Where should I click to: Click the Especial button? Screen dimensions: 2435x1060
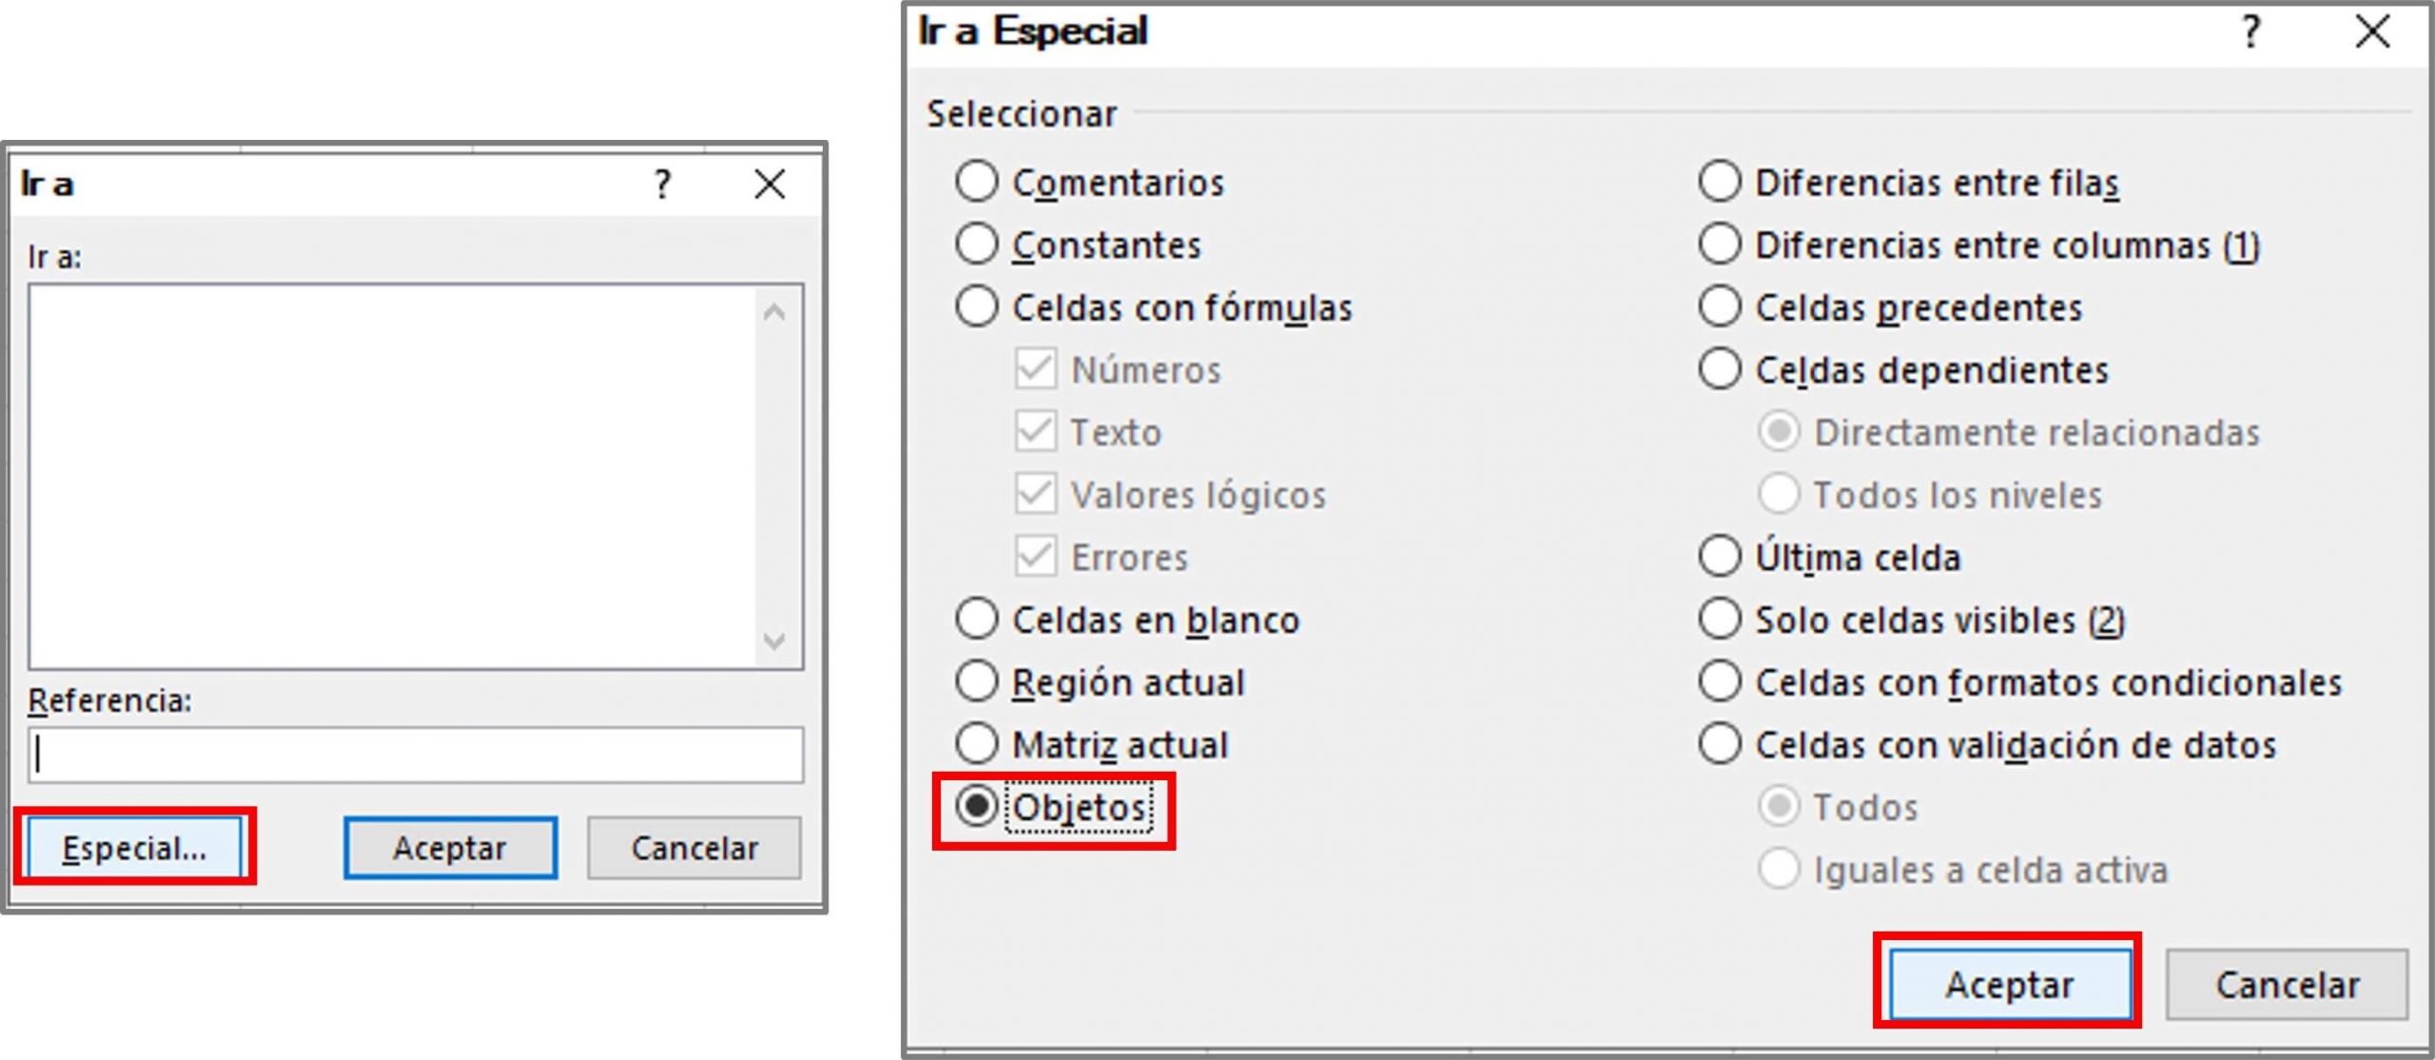[135, 847]
